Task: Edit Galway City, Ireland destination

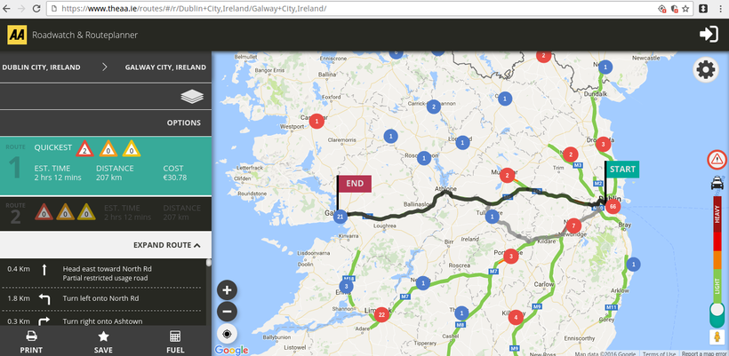Action: coord(165,67)
